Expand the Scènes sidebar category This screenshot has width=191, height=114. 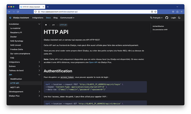point(39,66)
